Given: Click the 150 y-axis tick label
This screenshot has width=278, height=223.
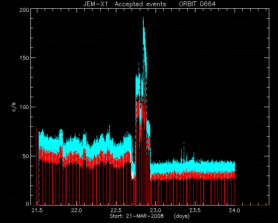Looking at the screenshot, I should [x=24, y=58].
